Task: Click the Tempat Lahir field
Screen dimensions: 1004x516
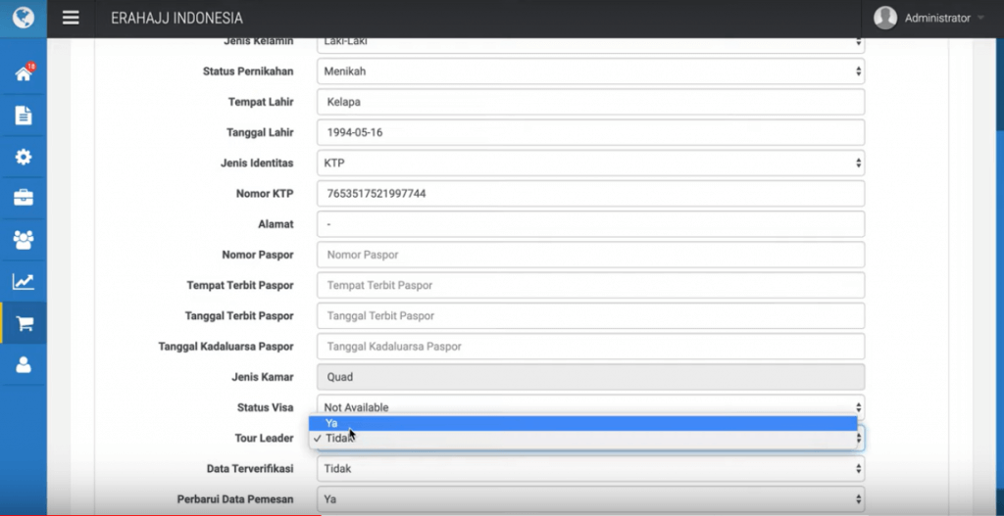Action: coord(590,102)
